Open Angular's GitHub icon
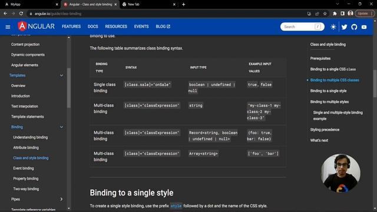Screen dimensions: 377x212 click(354, 27)
